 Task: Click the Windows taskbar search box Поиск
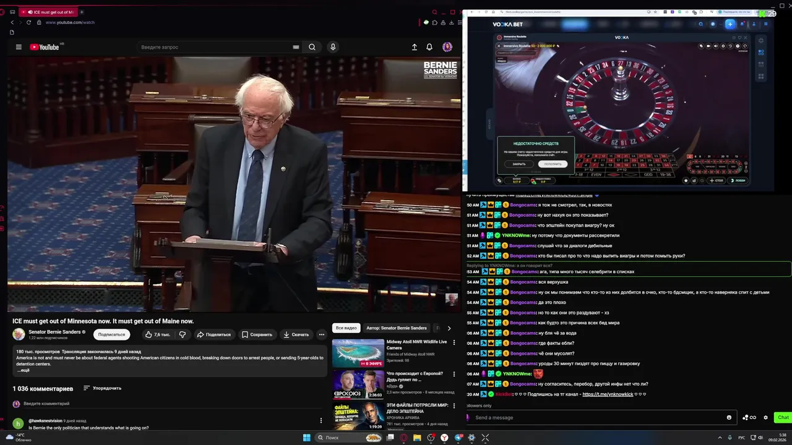pyautogui.click(x=350, y=438)
